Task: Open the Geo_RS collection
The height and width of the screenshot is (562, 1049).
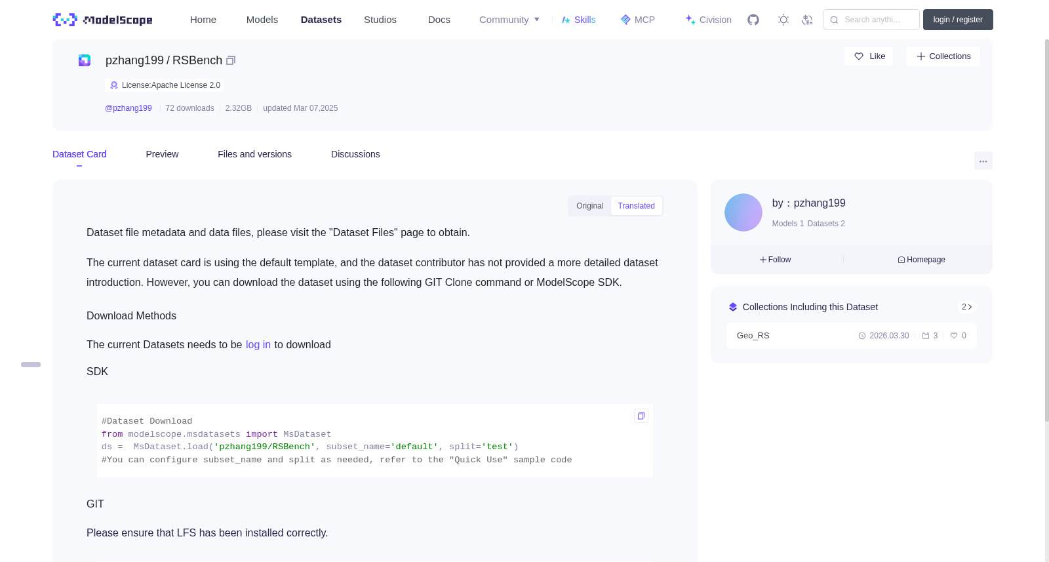Action: pos(851,336)
